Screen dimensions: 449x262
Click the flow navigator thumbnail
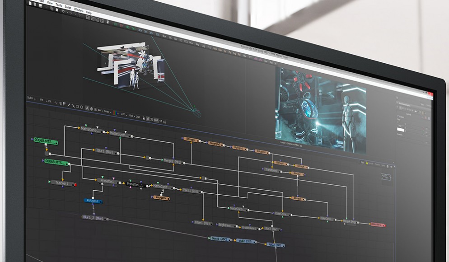click(386, 177)
